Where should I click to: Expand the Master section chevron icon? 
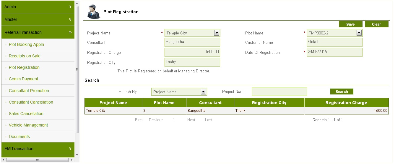tap(70, 19)
